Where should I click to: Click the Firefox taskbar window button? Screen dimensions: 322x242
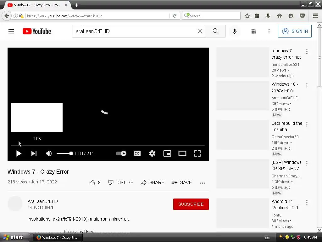coord(58,238)
